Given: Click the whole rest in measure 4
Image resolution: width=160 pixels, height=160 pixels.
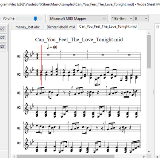Looking at the screenshot, I should (x=129, y=55).
